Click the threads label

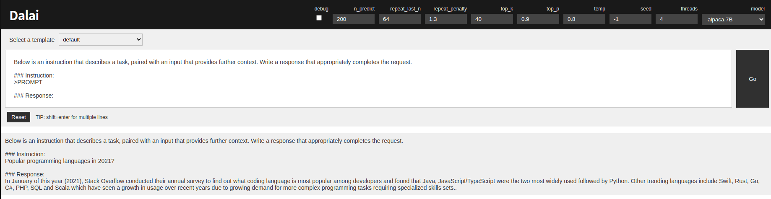click(689, 9)
